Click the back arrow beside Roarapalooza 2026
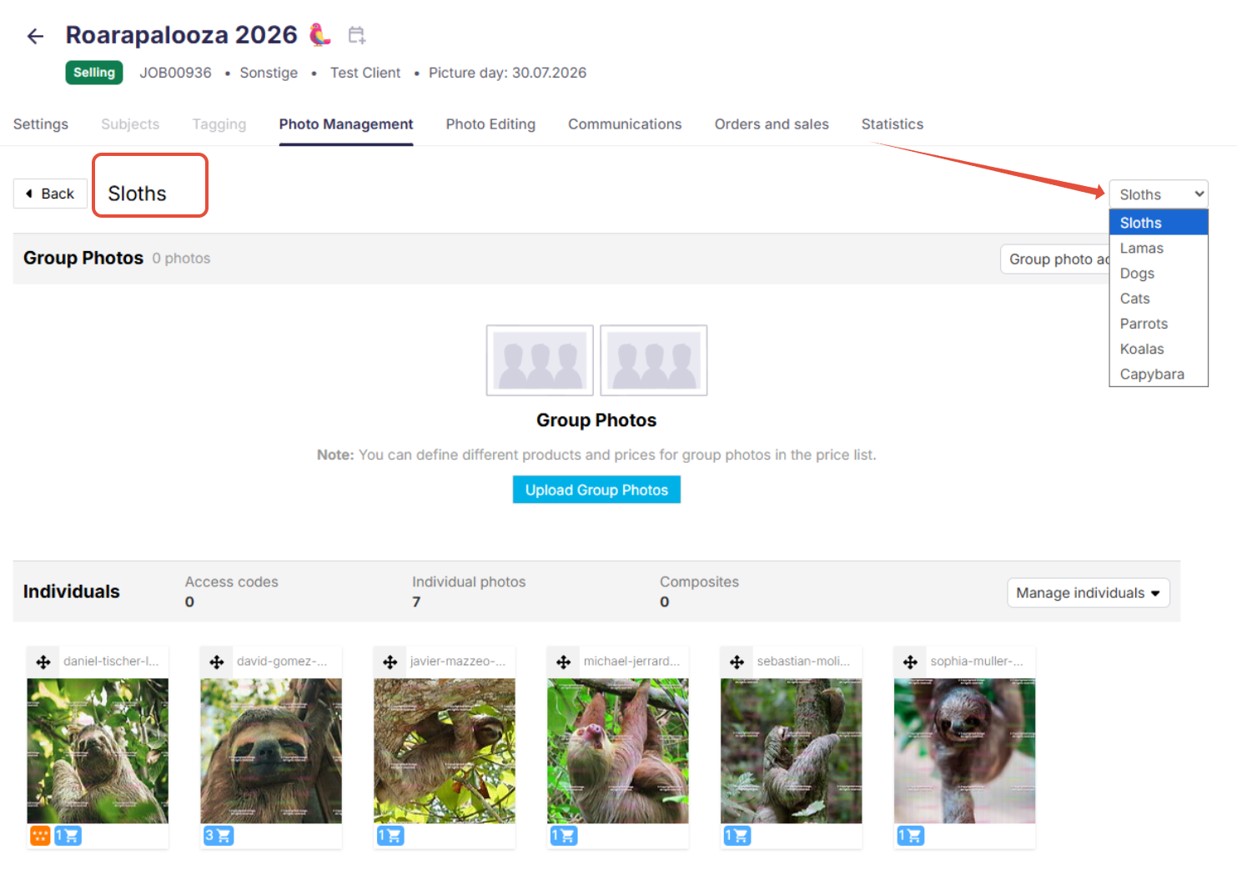Screen dimensions: 1237x875 pyautogui.click(x=35, y=36)
